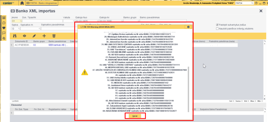268x122 pixels.
Task: Enable 'Naudoti paieškos kriterijų eilutėms' checkbox
Action: [217, 28]
